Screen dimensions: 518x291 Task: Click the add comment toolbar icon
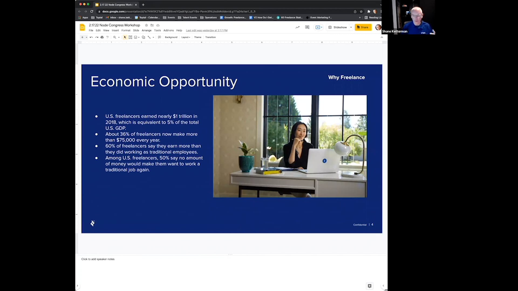159,37
